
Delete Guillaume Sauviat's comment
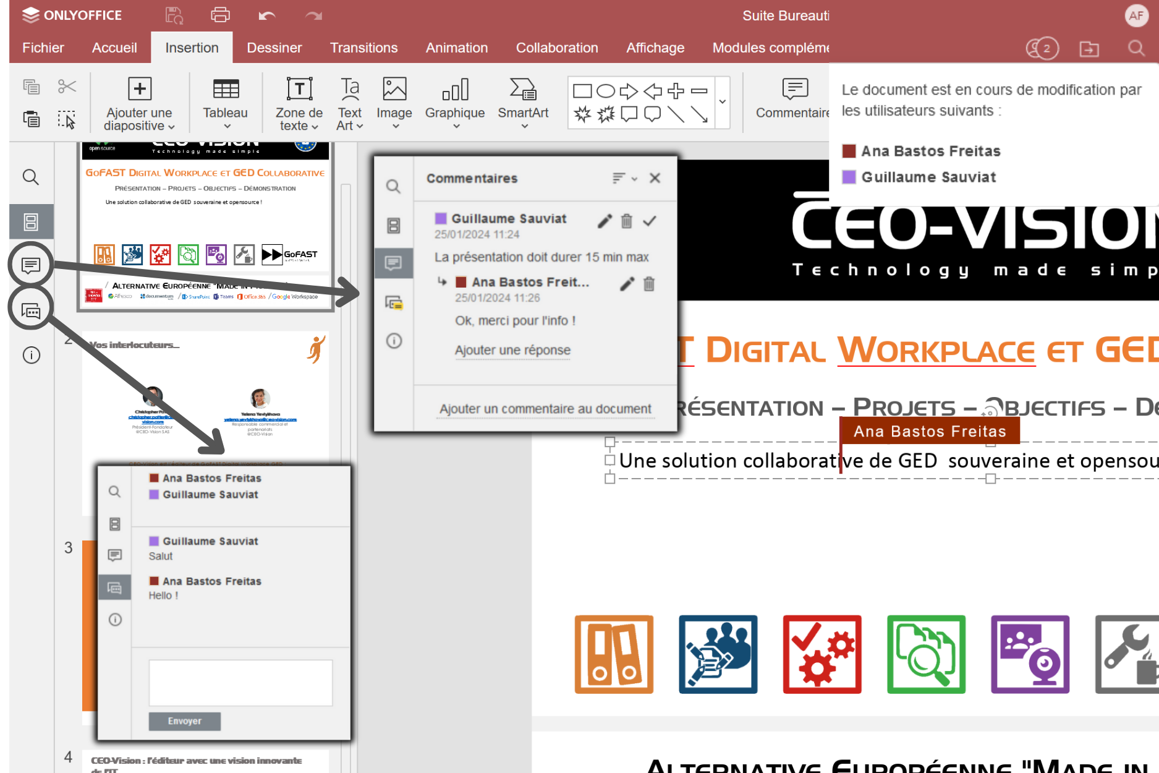626,221
